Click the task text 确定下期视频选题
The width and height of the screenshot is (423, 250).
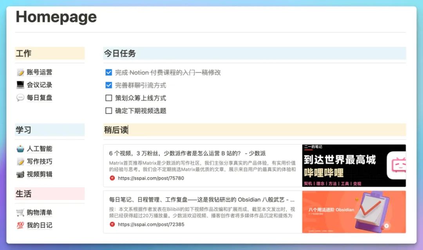pos(141,111)
